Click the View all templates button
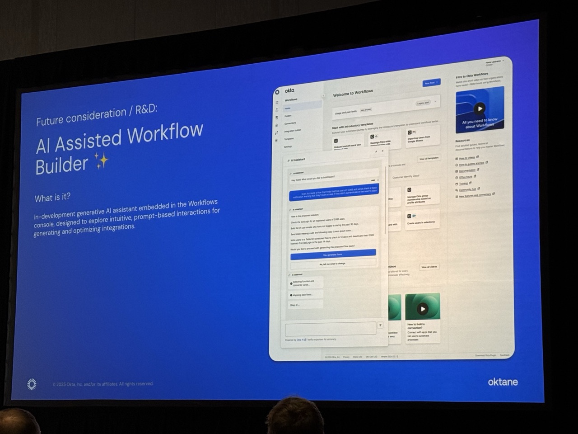The width and height of the screenshot is (578, 434). pyautogui.click(x=429, y=159)
